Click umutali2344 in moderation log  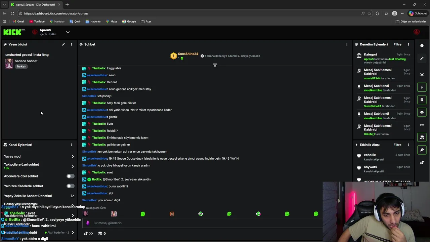[x=373, y=78]
